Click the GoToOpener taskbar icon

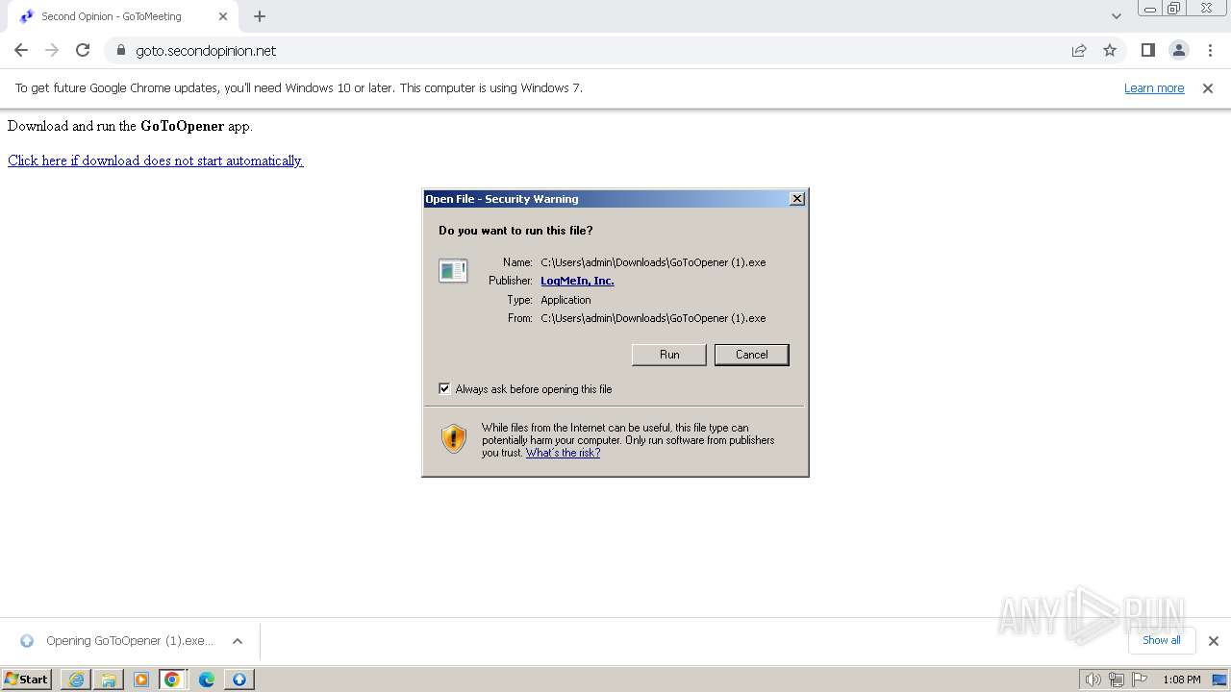[239, 680]
